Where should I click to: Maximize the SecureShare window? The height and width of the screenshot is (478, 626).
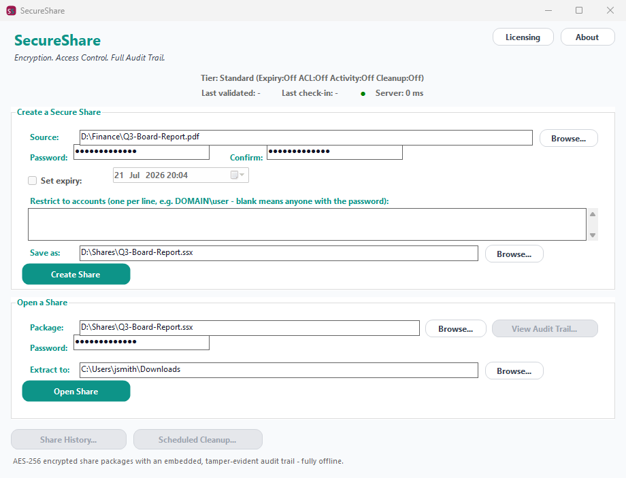coord(579,10)
